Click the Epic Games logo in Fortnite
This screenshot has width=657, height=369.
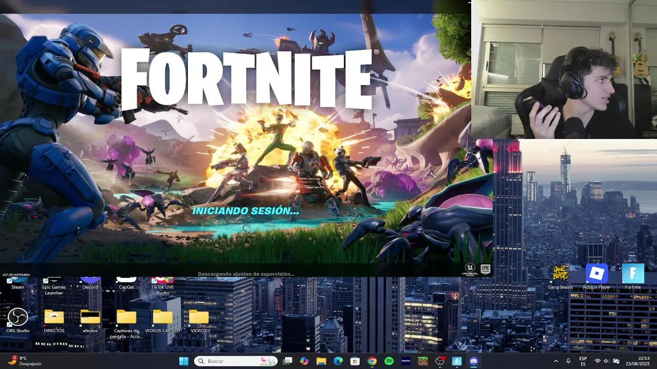coord(485,270)
